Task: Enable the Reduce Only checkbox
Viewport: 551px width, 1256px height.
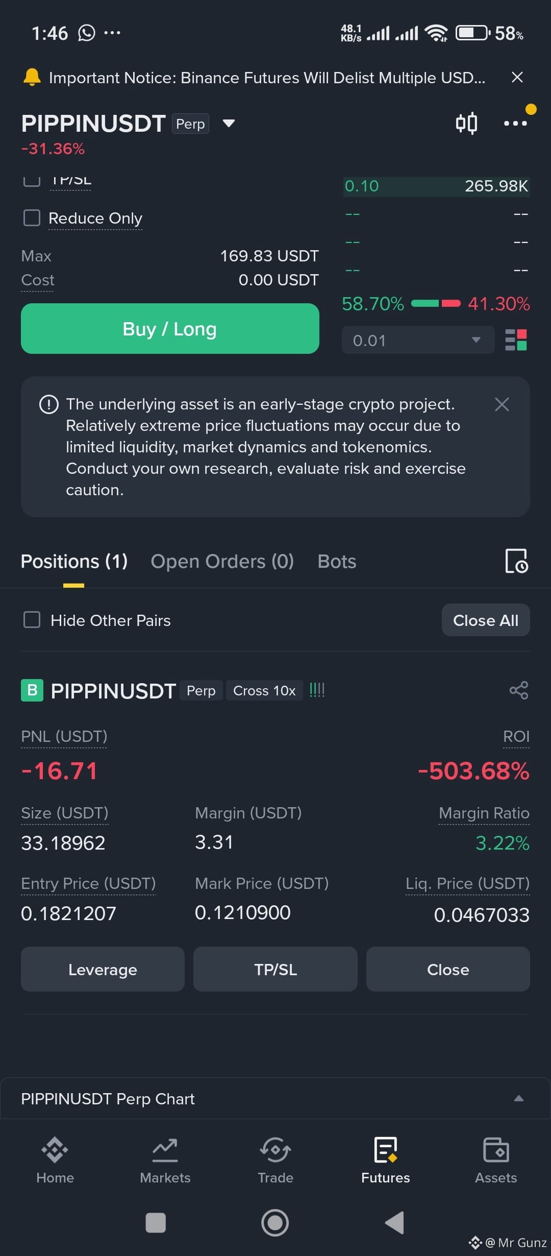Action: click(x=32, y=218)
